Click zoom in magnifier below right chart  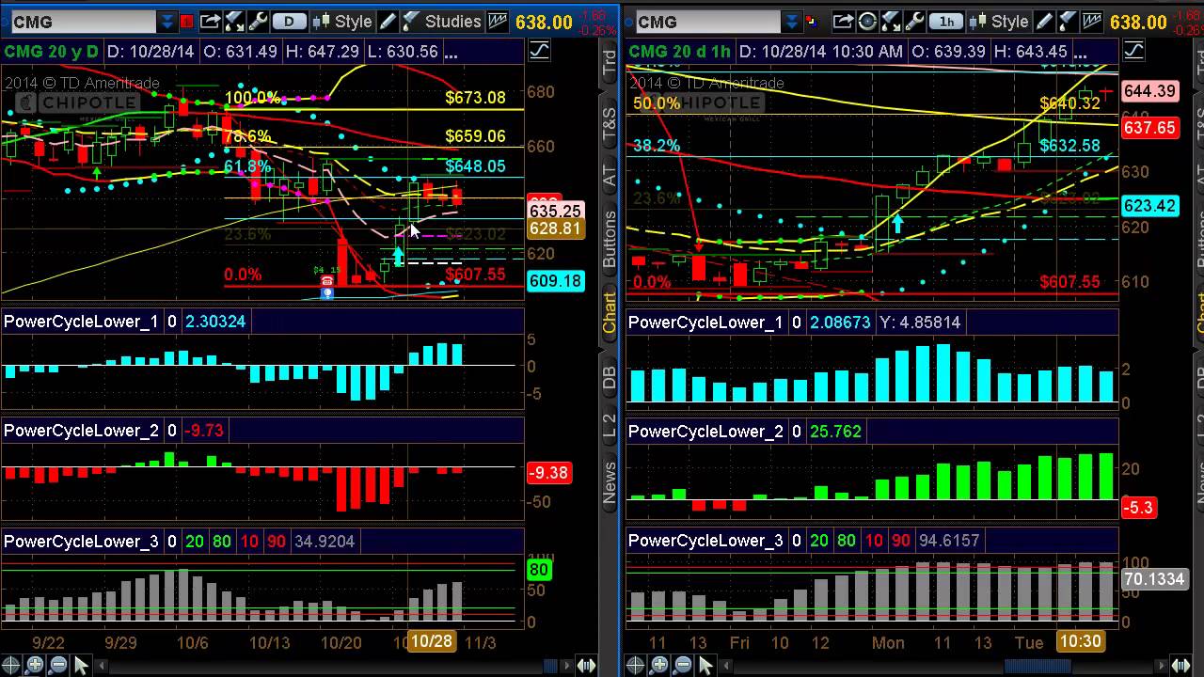659,666
